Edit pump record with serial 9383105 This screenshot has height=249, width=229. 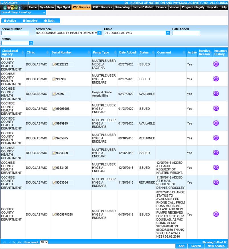point(54,168)
